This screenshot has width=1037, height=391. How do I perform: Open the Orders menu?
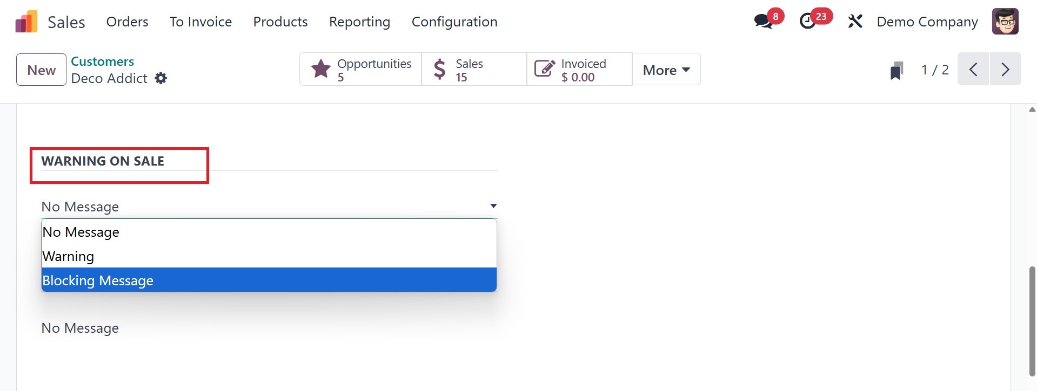coord(128,22)
